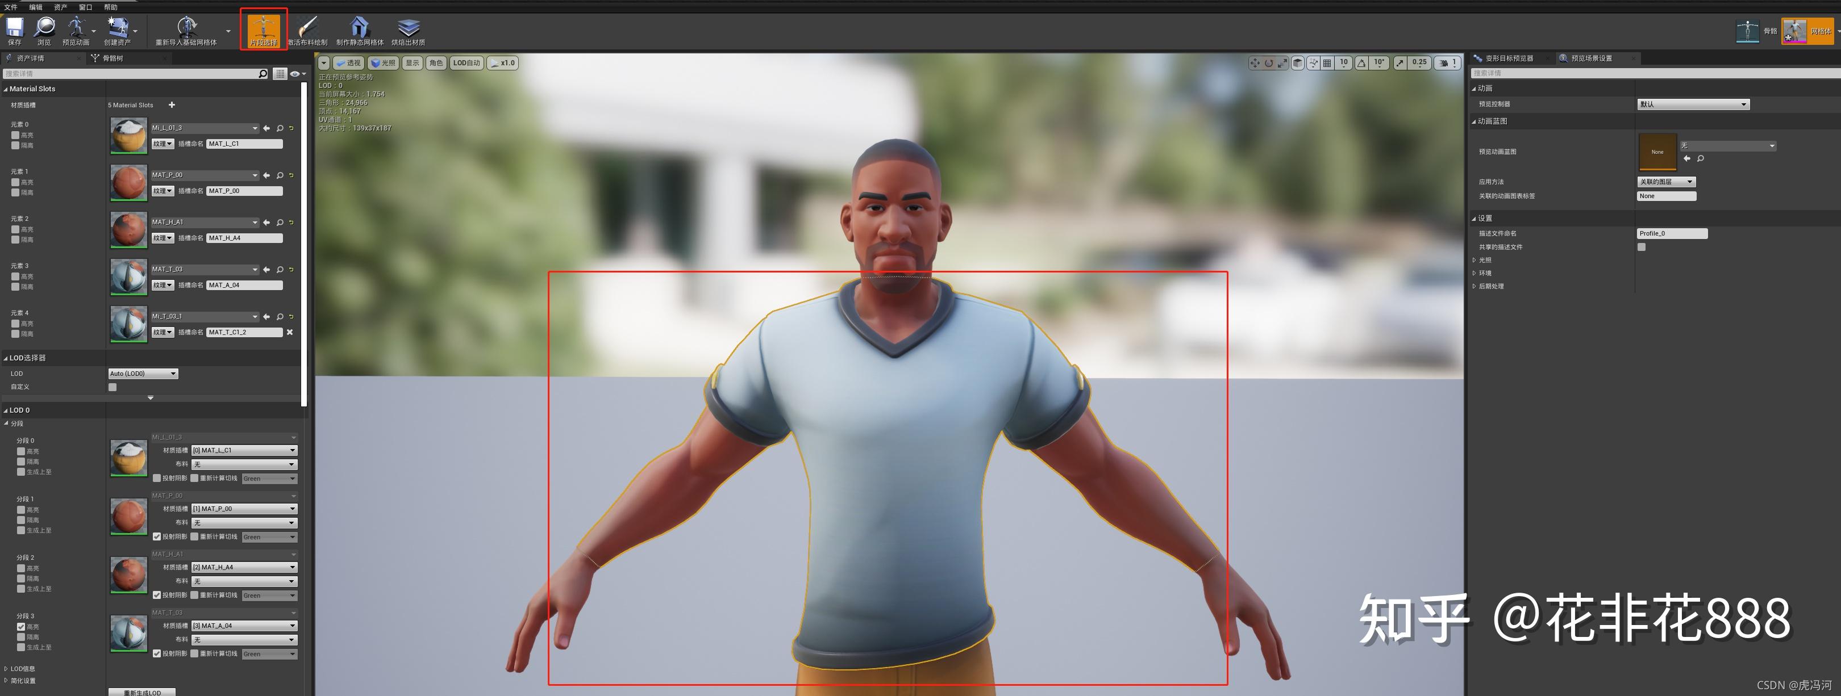This screenshot has height=696, width=1841.
Task: Click the search magnifier in asset details
Action: 263,74
